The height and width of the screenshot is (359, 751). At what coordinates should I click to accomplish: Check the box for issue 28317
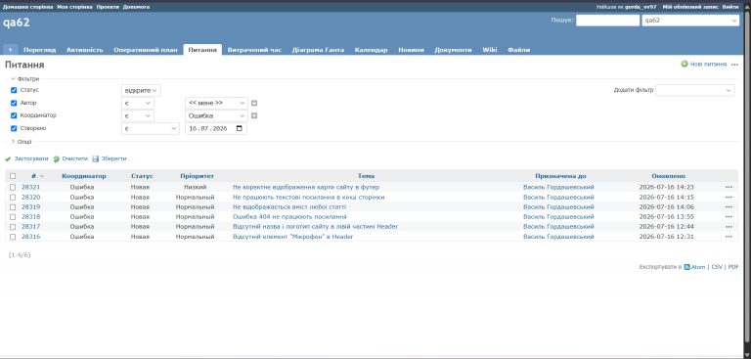(x=13, y=227)
